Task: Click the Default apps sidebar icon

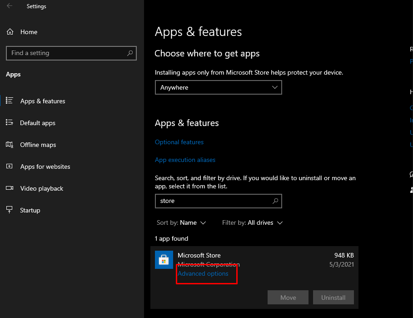Action: (10, 123)
